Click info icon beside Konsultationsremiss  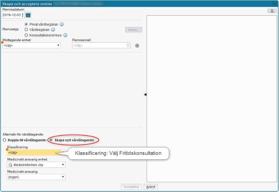[65, 35]
